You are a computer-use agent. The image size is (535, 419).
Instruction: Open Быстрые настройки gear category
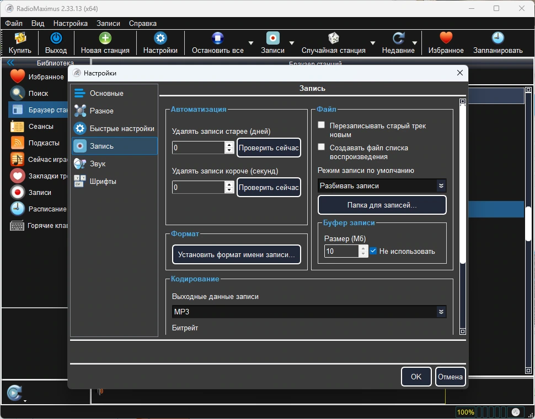114,128
